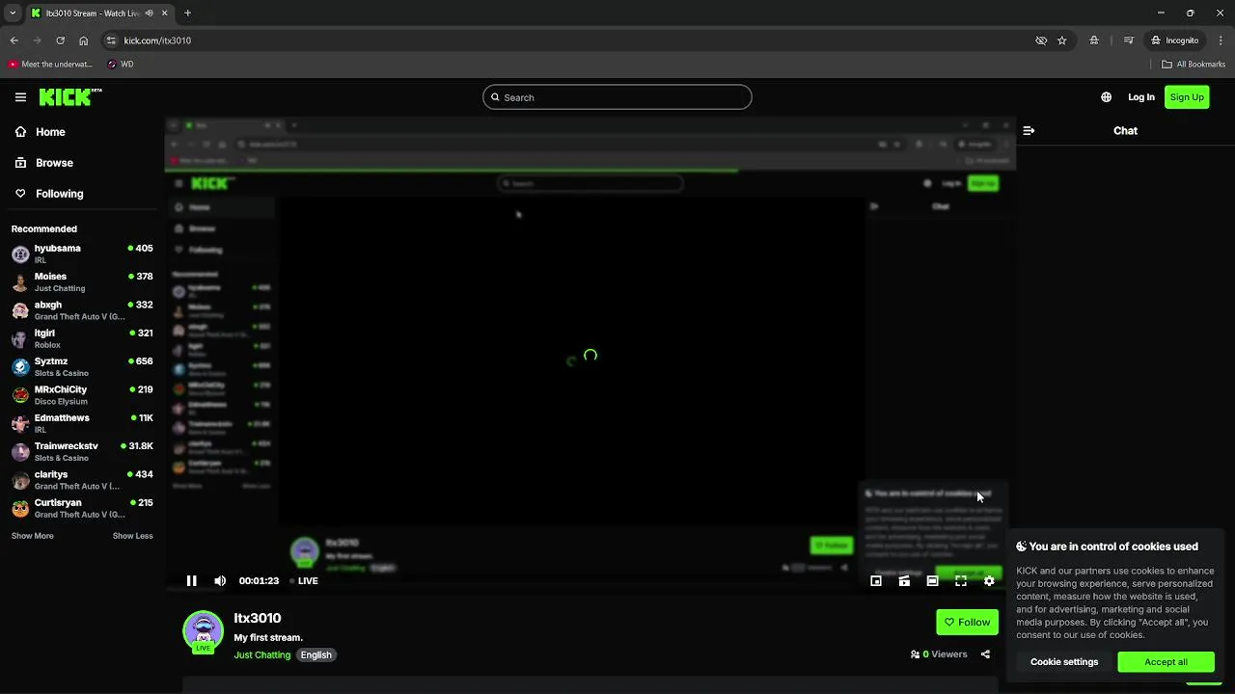
Task: Click the Recommended section heading
Action: tap(44, 229)
